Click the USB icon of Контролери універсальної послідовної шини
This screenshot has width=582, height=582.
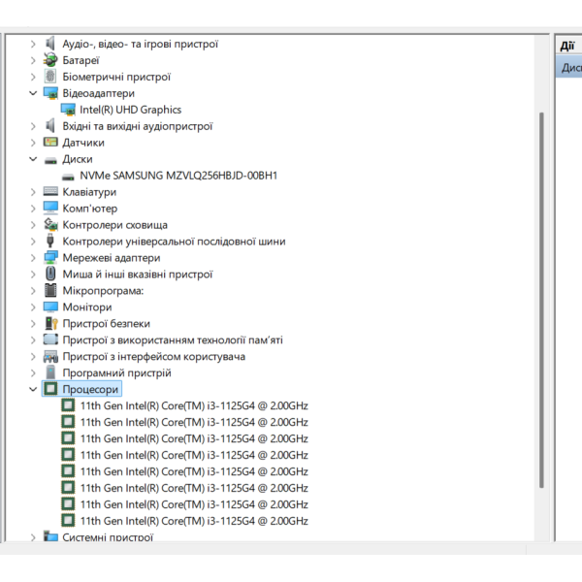[50, 241]
